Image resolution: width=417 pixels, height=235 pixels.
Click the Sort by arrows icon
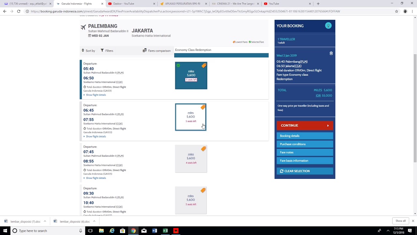click(83, 51)
